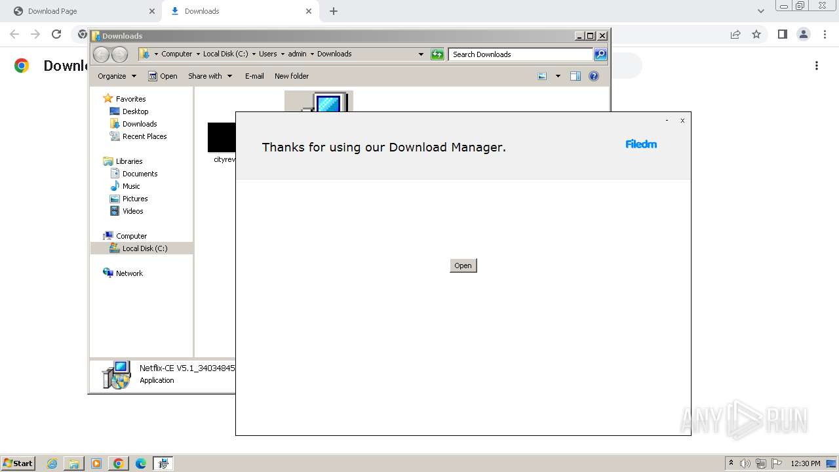Click the search magnifier button
The image size is (839, 472).
600,54
